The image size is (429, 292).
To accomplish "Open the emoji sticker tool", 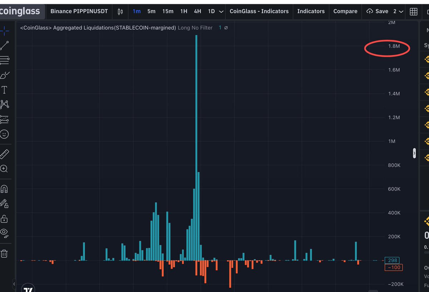I will [4, 134].
